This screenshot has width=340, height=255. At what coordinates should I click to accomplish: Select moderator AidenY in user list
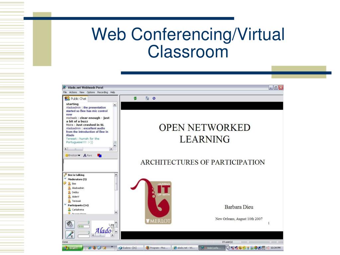coord(76,197)
